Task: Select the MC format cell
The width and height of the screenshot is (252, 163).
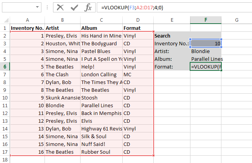Action: [x=137, y=74]
